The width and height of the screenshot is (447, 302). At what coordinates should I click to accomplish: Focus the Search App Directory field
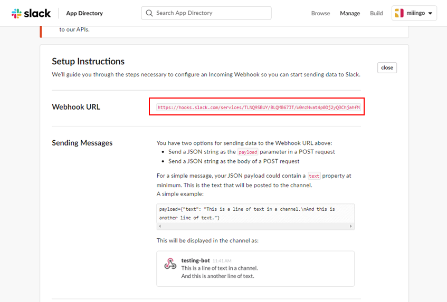pyautogui.click(x=206, y=13)
